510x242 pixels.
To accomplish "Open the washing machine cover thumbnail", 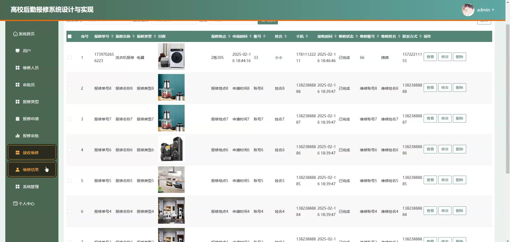I will pyautogui.click(x=171, y=57).
